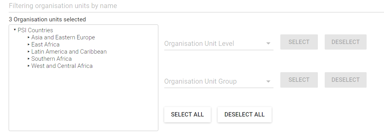Click DESELECT next to Organisation Unit Group

coord(345,80)
